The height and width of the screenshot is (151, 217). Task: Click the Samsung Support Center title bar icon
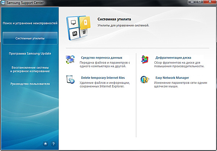pos(4,3)
